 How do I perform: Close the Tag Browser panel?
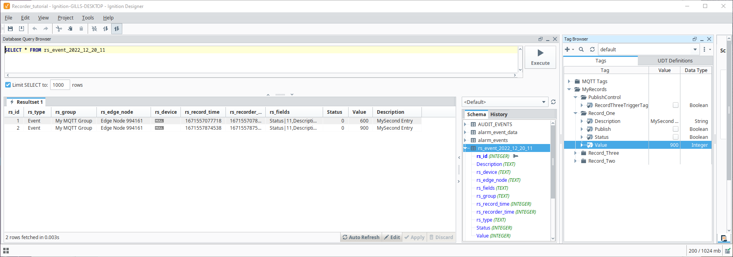click(709, 39)
